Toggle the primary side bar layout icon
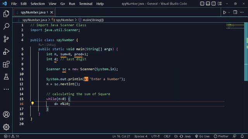This screenshot has height=139, width=248. coord(202,3)
